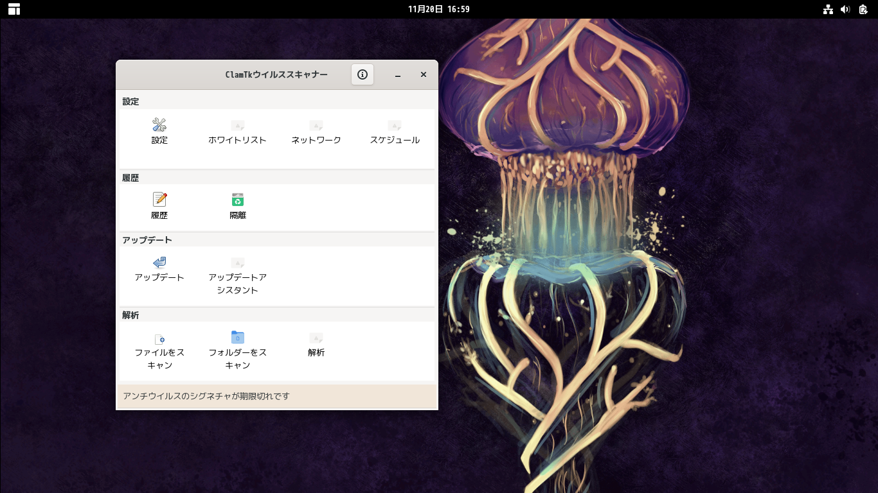878x493 pixels.
Task: Open the clock showing 11月20日 16:59
Action: pos(439,9)
